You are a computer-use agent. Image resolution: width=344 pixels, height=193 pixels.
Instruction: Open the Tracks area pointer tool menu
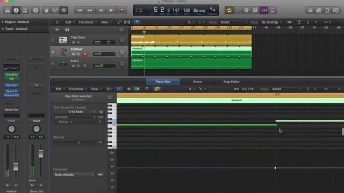pos(191,22)
